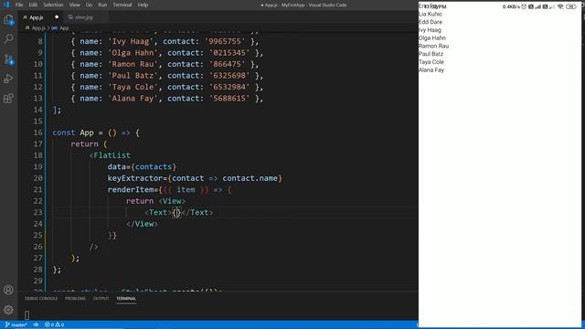The image size is (585, 329).
Task: Tap Alana Fay in phone list
Action: pyautogui.click(x=431, y=69)
